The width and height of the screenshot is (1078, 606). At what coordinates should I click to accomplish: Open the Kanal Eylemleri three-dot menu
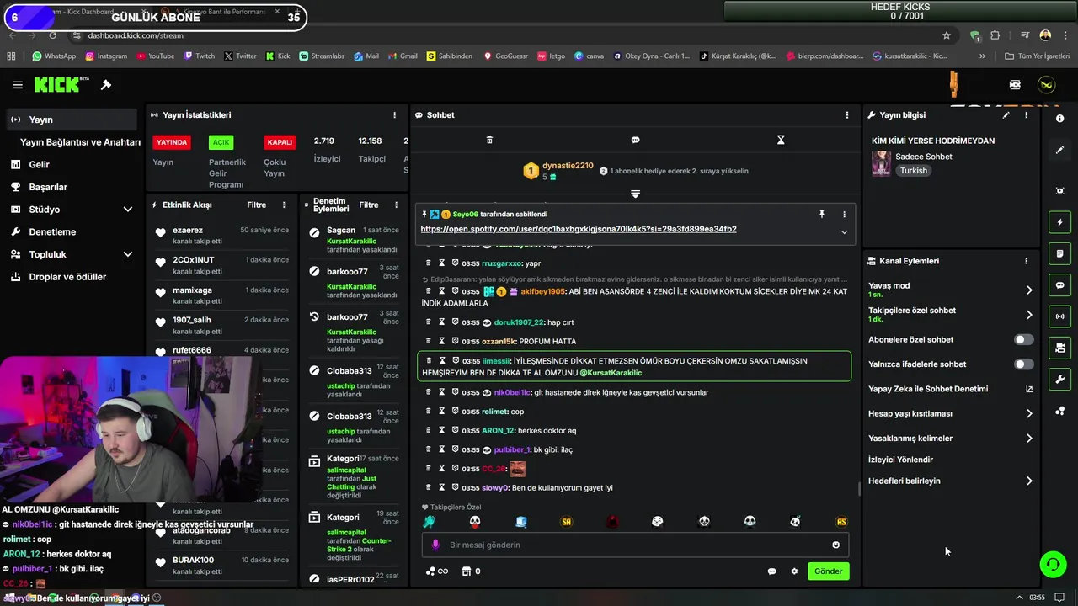(x=1026, y=261)
